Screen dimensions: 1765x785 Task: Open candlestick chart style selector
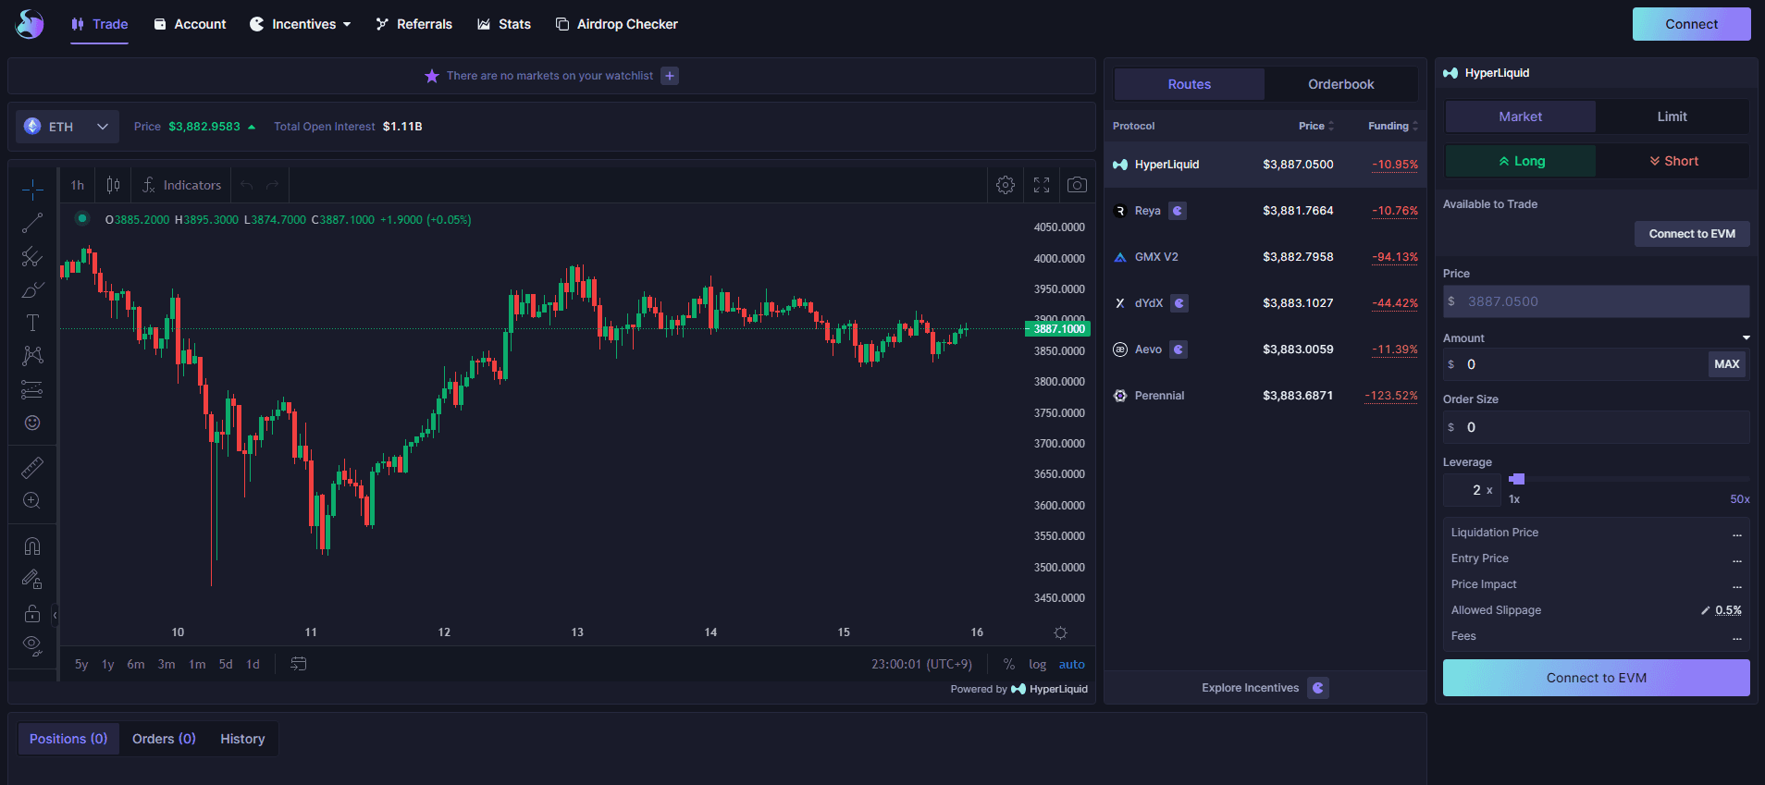[x=113, y=185]
